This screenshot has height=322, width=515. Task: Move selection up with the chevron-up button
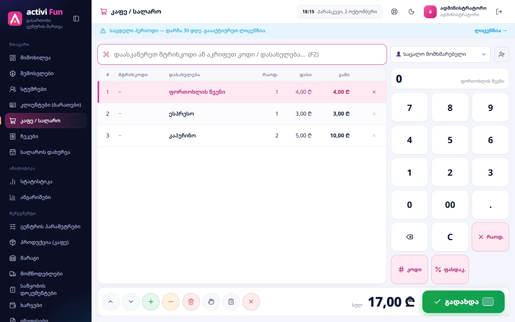[x=111, y=302]
